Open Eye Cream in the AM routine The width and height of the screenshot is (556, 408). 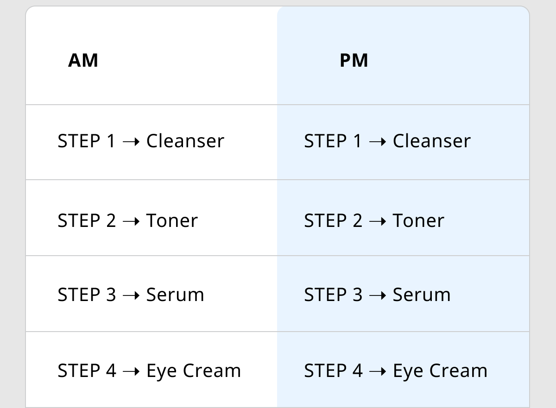(194, 371)
